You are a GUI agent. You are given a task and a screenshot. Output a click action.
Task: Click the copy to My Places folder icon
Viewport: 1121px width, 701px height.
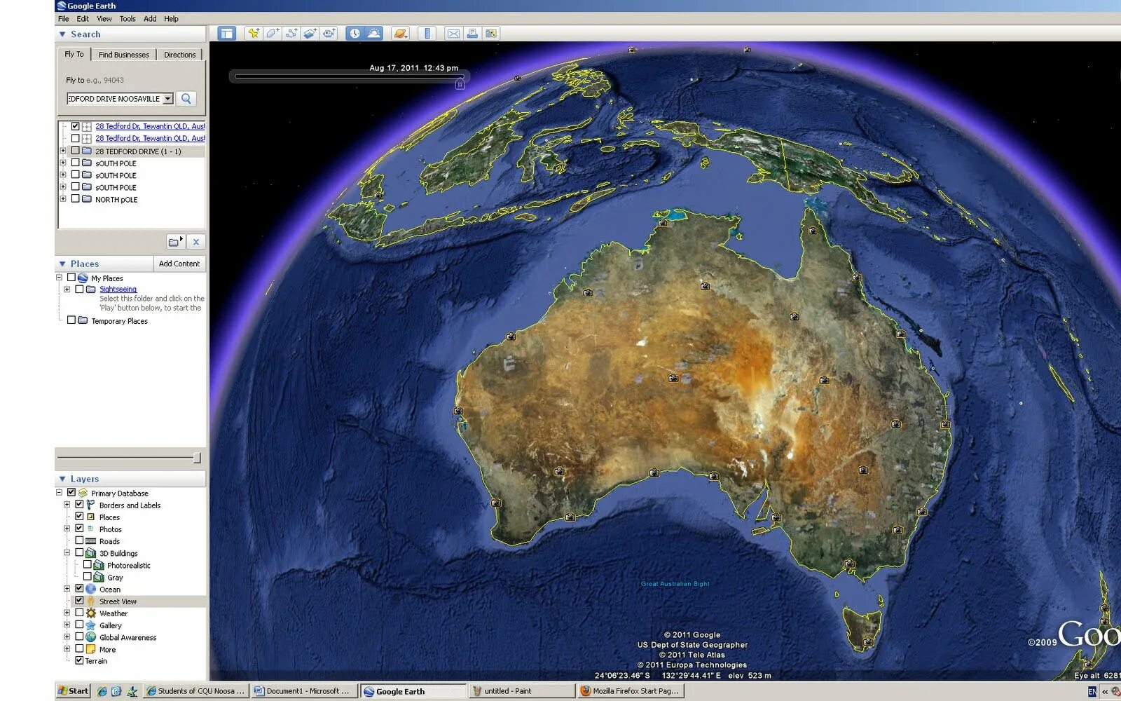175,242
